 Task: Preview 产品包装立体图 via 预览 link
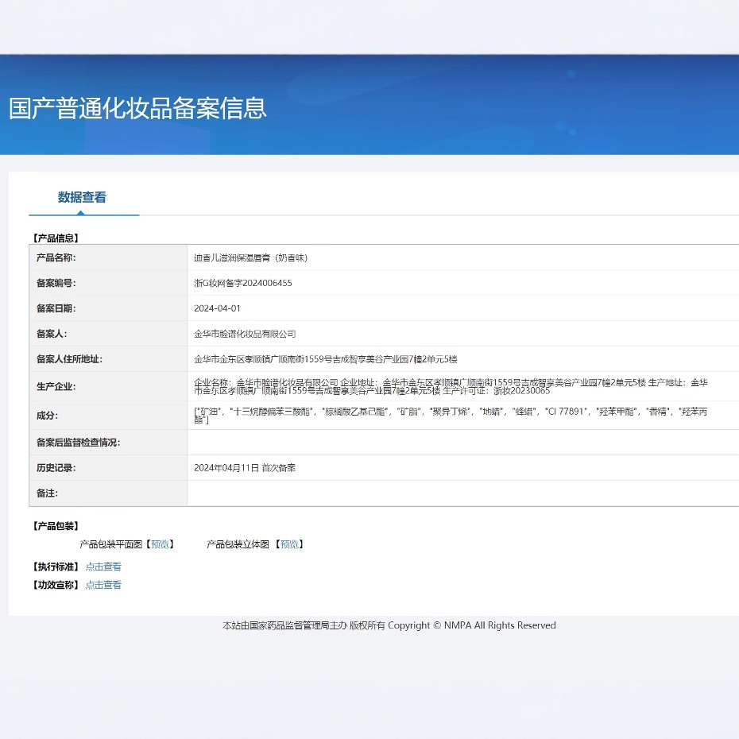click(x=289, y=544)
